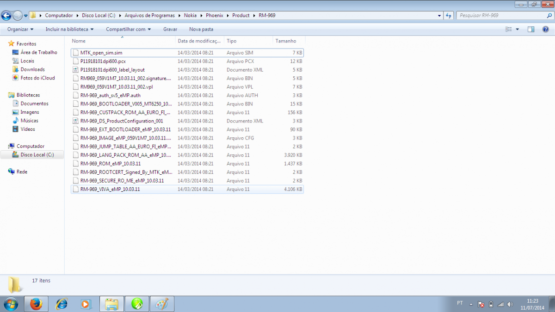555x312 pixels.
Task: Open the Incluir na biblioteca menu
Action: 69,29
